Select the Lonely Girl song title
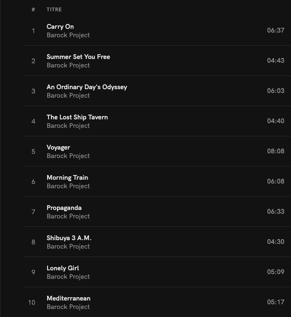The image size is (291, 317). point(63,268)
